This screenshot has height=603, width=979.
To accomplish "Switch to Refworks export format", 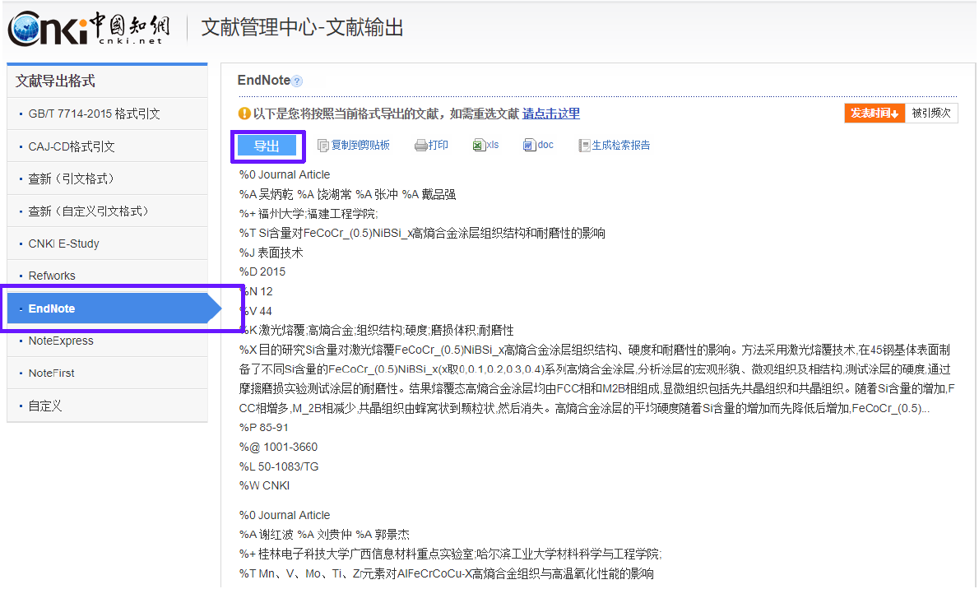I will coord(53,275).
